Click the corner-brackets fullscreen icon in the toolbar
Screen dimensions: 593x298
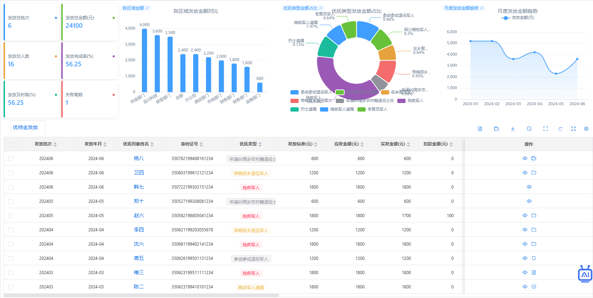(546, 129)
